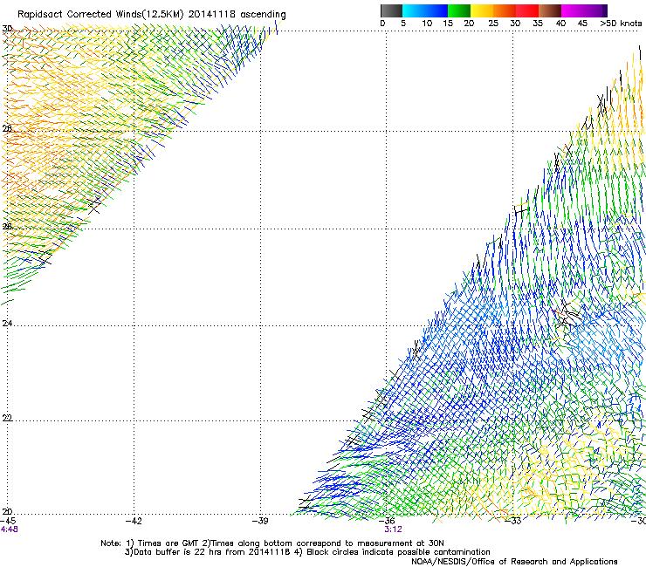Select the brown 35-40 knots color segment
Screen dimensions: 646x567
(x=550, y=10)
